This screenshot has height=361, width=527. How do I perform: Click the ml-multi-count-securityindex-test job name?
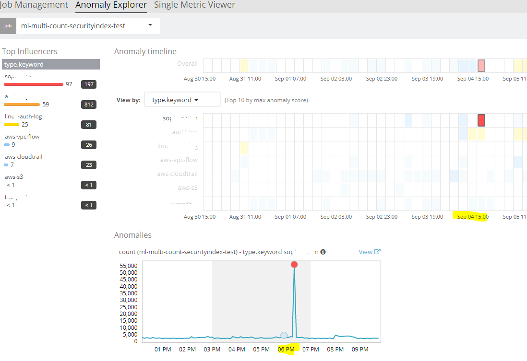(x=73, y=26)
